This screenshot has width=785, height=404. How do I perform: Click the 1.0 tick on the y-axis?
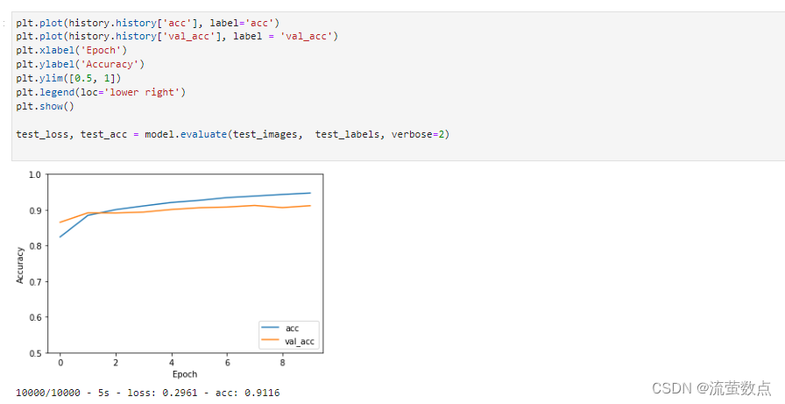click(x=34, y=174)
